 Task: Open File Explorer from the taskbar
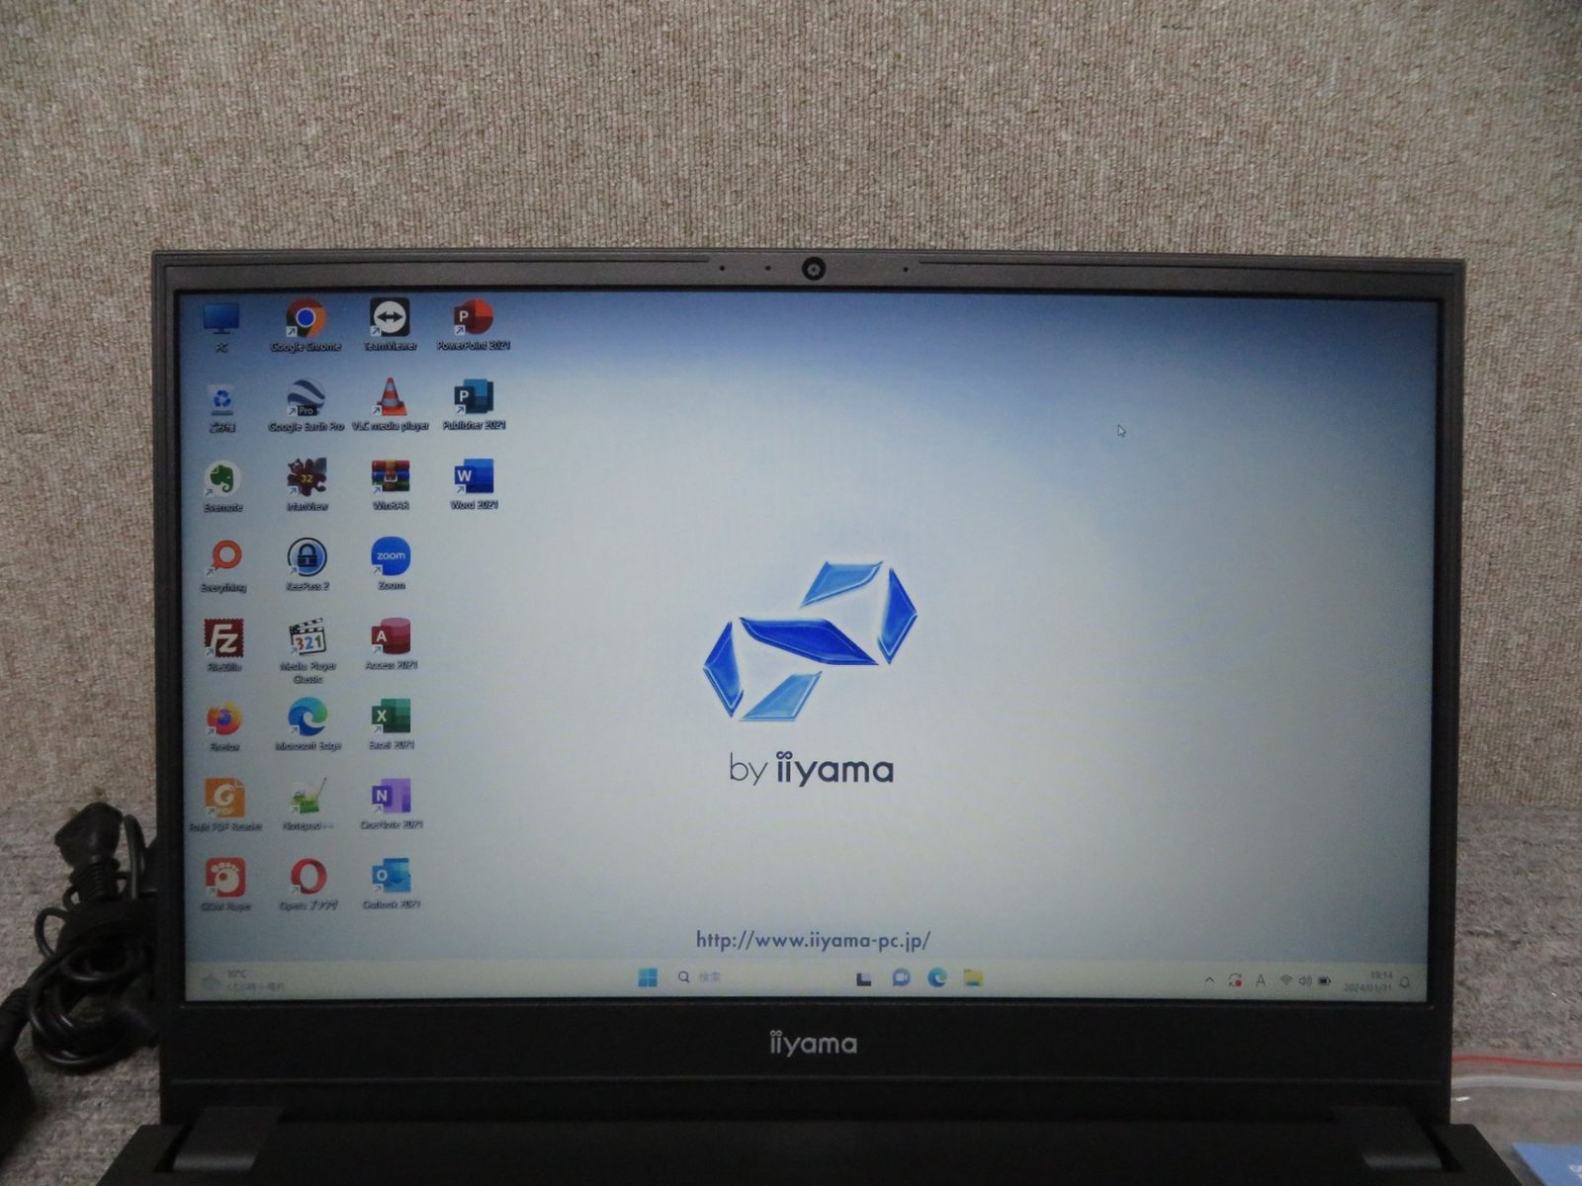[x=973, y=977]
